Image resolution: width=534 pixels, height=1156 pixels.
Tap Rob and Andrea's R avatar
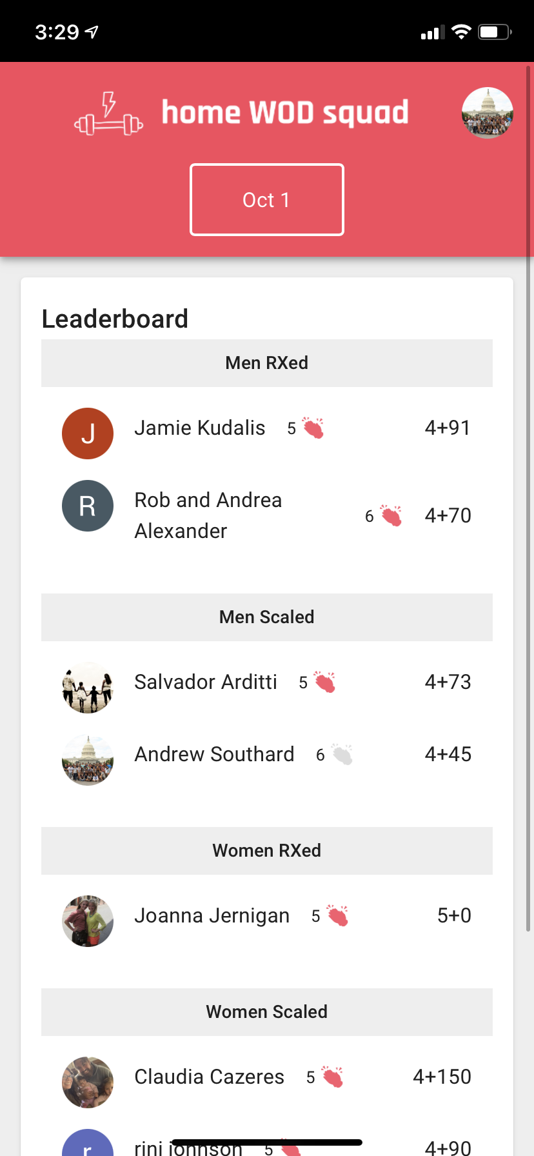[x=88, y=506]
